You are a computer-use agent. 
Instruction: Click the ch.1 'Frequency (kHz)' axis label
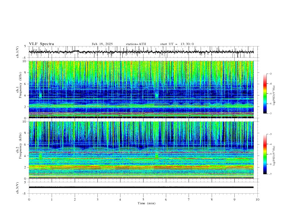click(21, 86)
